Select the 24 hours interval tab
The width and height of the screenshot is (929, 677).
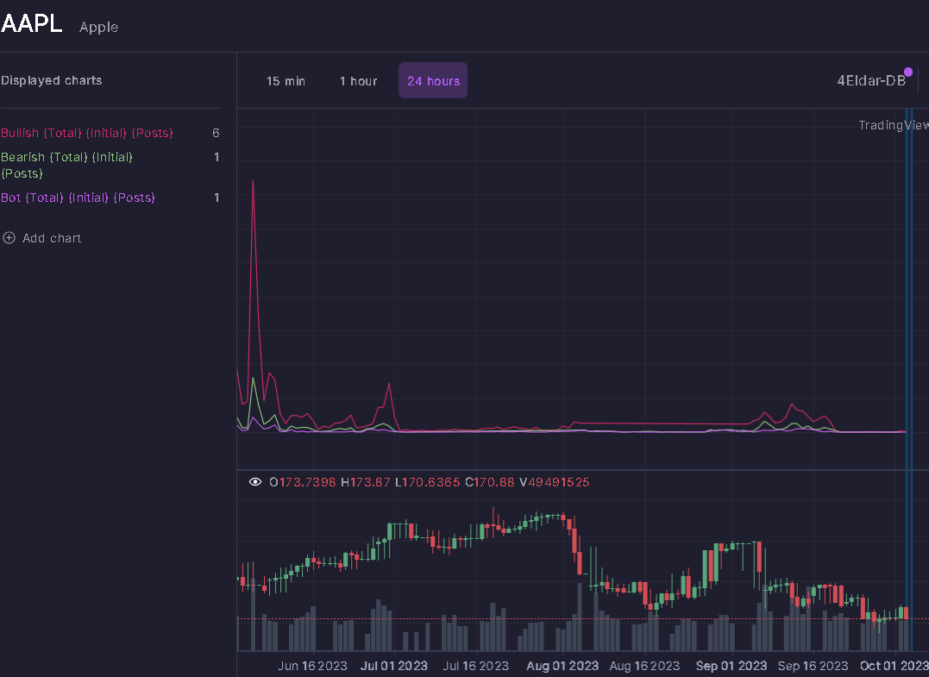click(x=433, y=80)
